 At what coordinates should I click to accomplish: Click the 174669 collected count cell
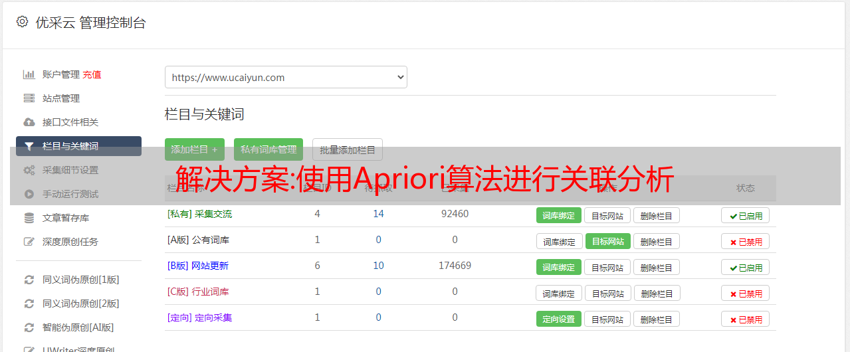pos(455,266)
